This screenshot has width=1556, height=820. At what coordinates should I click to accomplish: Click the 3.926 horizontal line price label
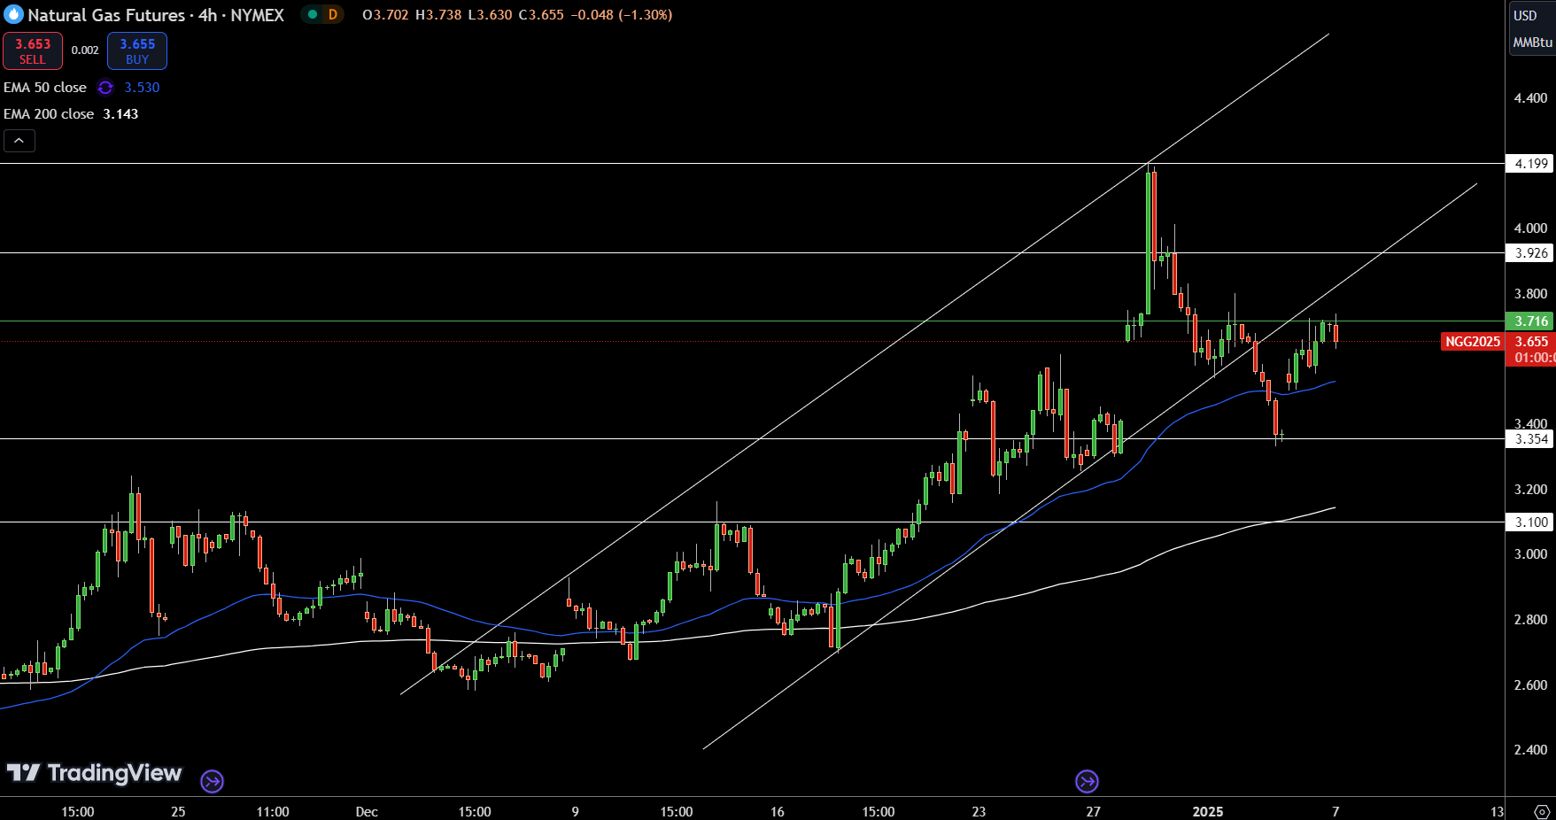[1530, 253]
